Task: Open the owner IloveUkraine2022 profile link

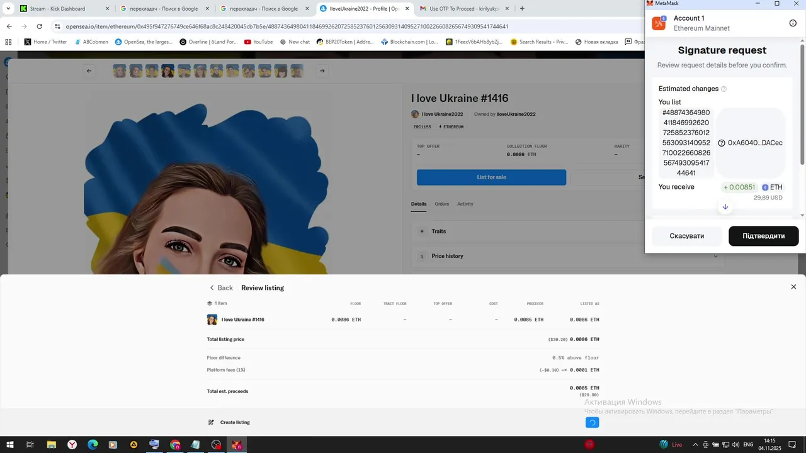Action: point(516,114)
